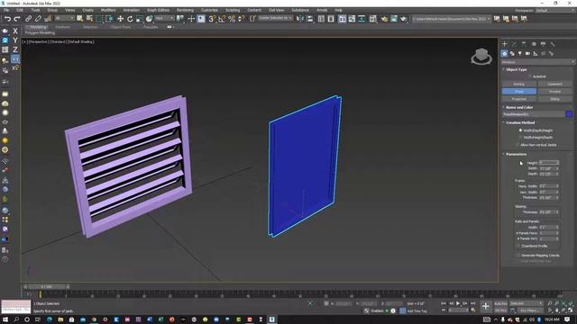This screenshot has height=324, width=577.
Task: Open Select by Name dialog icon
Action: pyautogui.click(x=89, y=19)
